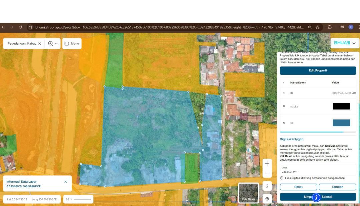The height and width of the screenshot is (206, 360).
Task: Add new column with plus icon
Action: pos(284,83)
